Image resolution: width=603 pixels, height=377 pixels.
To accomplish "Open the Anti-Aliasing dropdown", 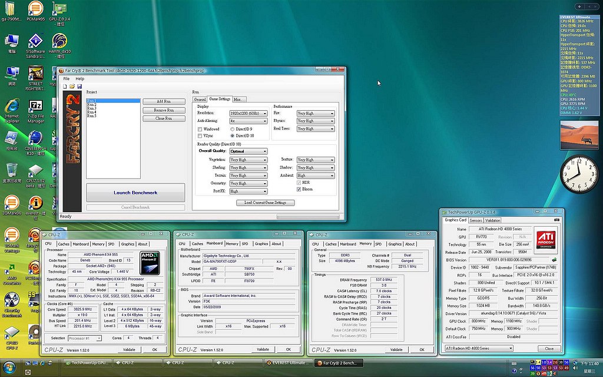I will tap(249, 121).
